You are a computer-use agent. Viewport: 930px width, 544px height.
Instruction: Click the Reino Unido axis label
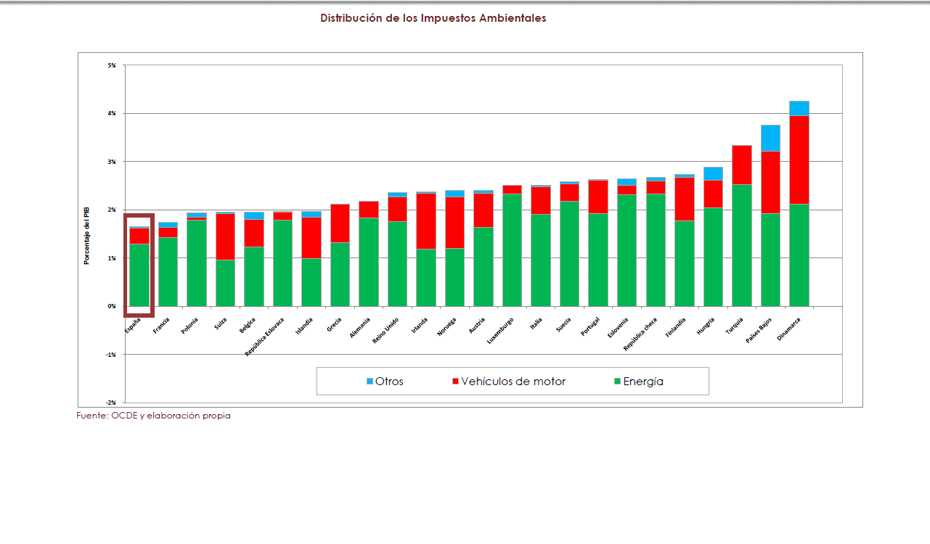click(386, 331)
